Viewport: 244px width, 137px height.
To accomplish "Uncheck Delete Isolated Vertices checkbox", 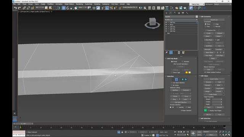I will (x=205, y=72).
